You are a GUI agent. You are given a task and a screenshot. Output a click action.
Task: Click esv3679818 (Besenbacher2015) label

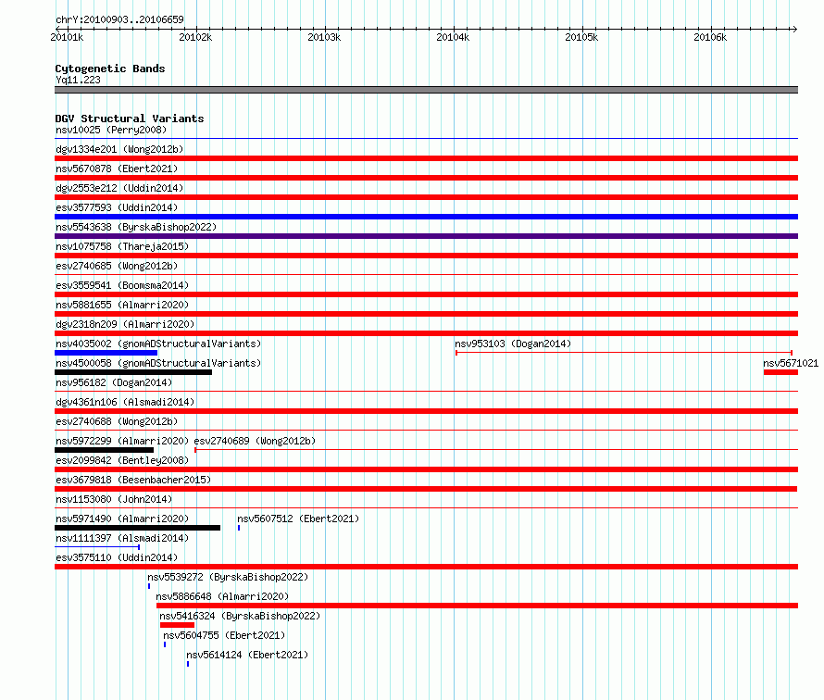[x=133, y=480]
